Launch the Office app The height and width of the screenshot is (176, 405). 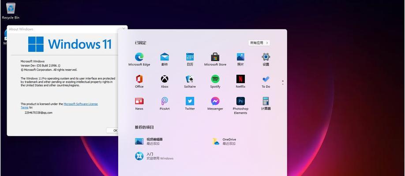pos(139,81)
